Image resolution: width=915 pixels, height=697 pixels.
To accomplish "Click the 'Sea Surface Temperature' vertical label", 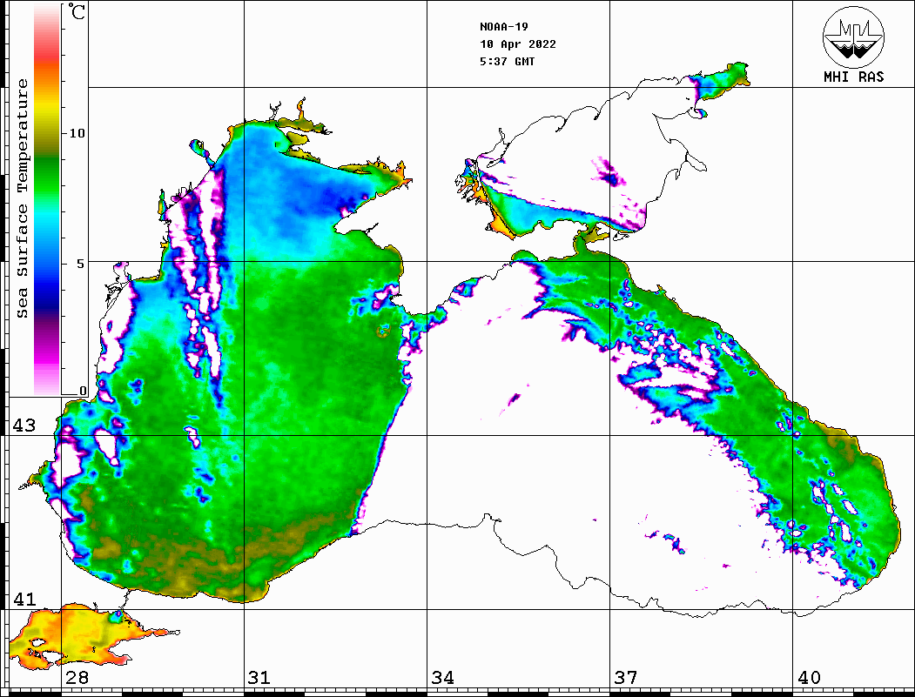I will pos(22,199).
